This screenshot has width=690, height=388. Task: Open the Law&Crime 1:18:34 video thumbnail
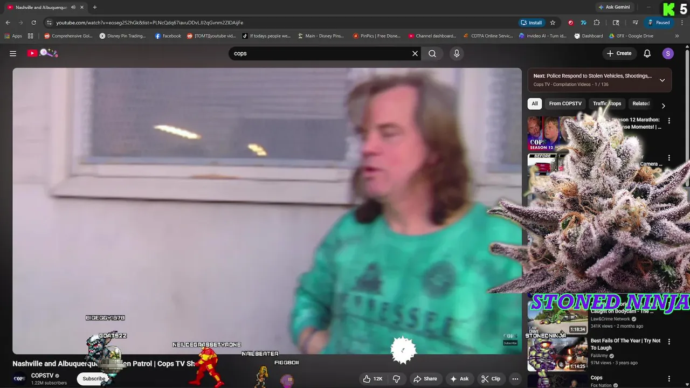pos(557,317)
